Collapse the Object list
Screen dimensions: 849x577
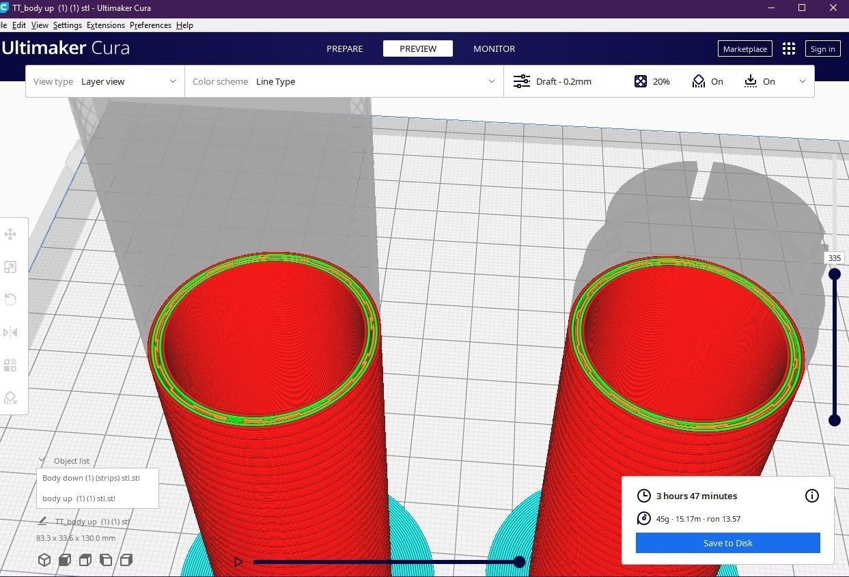coord(42,461)
